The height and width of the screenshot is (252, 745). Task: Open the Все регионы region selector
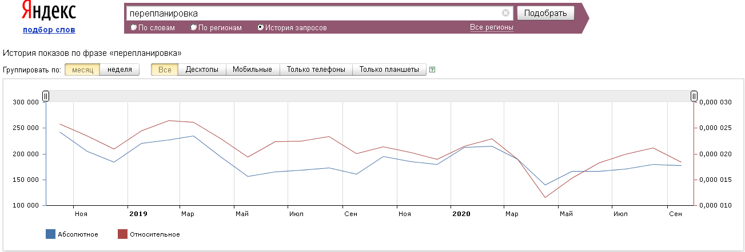click(491, 27)
